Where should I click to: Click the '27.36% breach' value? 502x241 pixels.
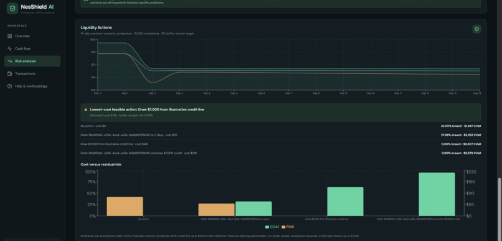click(x=452, y=135)
